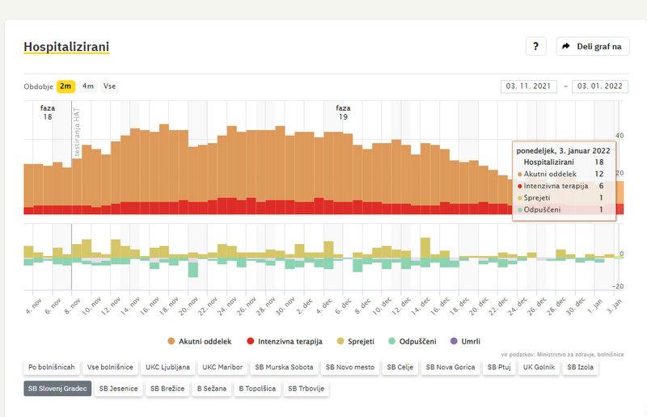647x417 pixels.
Task: Toggle Odpuščeni legend item
Action: (x=414, y=341)
